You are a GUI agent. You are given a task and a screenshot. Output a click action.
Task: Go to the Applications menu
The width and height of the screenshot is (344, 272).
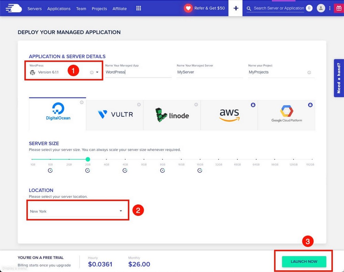59,9
